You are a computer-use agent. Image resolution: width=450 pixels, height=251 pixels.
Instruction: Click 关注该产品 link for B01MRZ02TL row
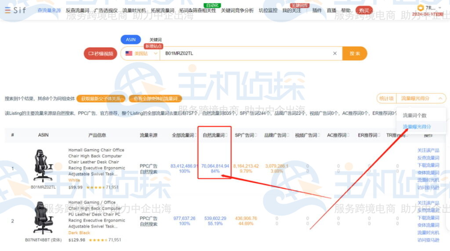point(428,150)
